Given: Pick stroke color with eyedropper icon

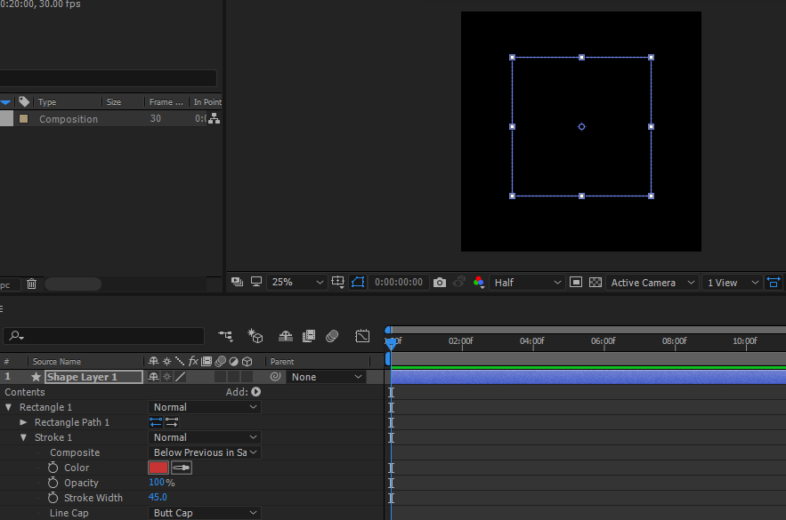Looking at the screenshot, I should (x=182, y=468).
